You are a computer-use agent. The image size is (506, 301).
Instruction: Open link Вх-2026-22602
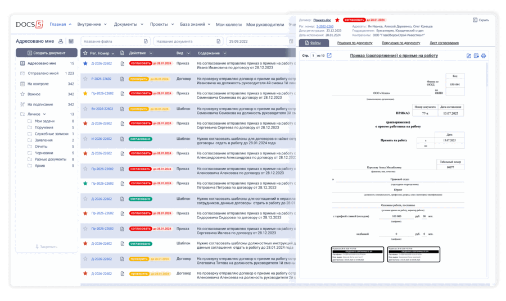102,109
